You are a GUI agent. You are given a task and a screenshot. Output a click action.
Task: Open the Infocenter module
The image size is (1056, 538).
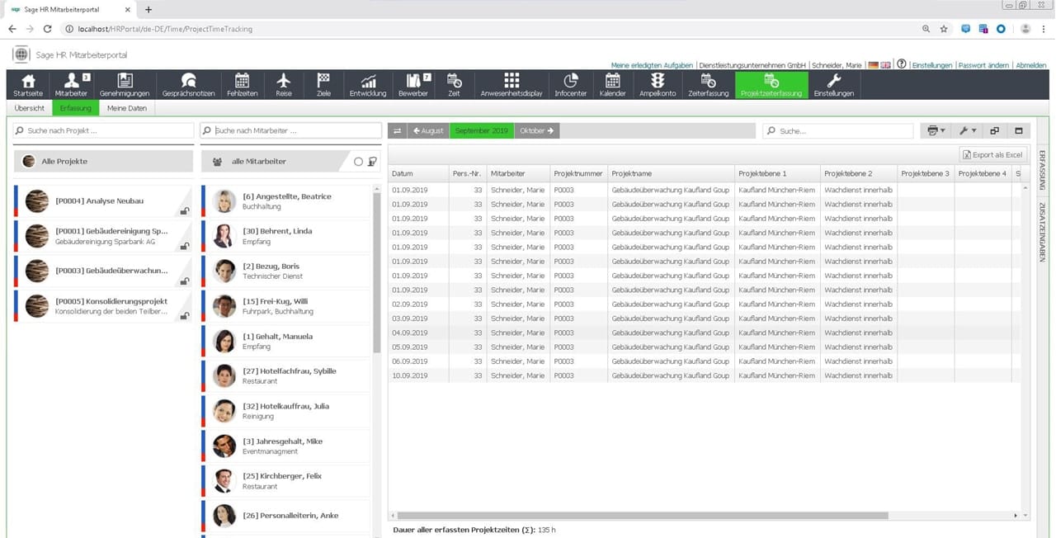(x=570, y=85)
